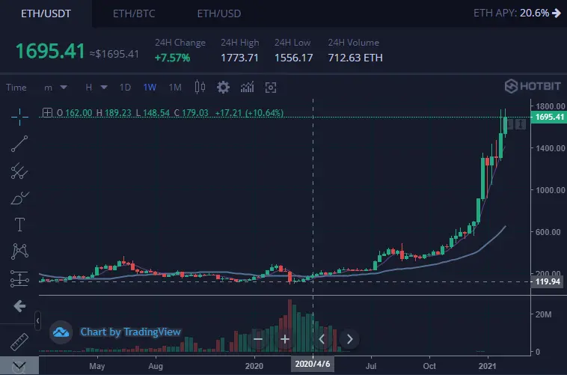Open the indicators menu
The width and height of the screenshot is (567, 375).
(248, 88)
